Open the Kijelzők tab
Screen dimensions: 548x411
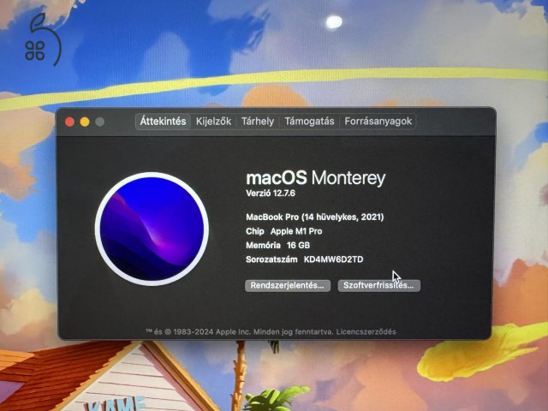point(213,122)
